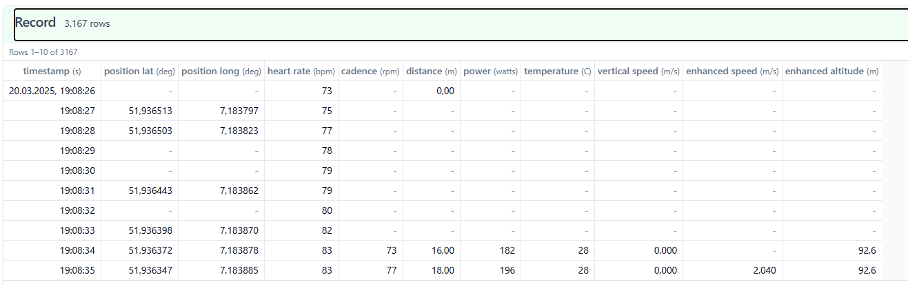Select power value 196 cell

tap(490, 270)
